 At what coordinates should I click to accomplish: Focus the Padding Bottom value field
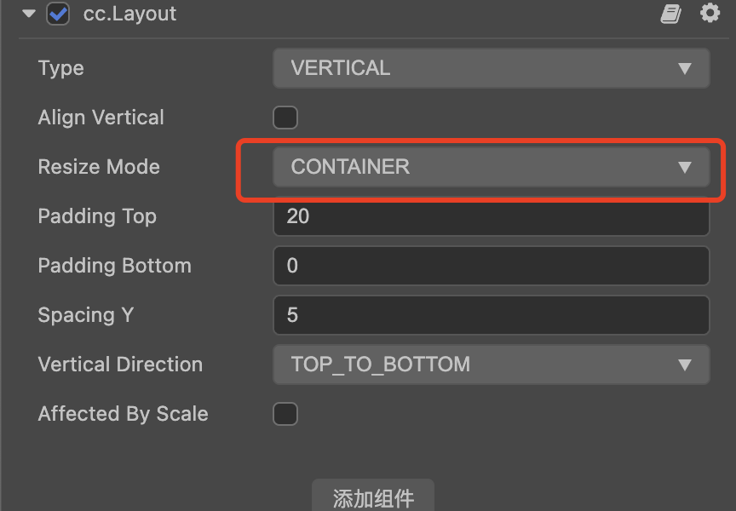pos(491,266)
